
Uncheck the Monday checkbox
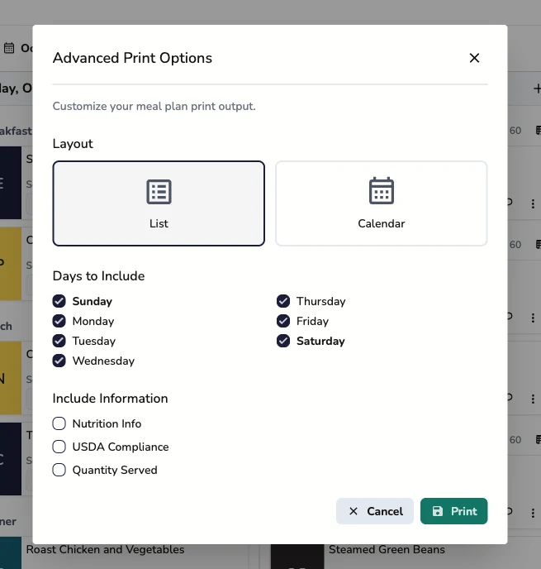point(59,321)
